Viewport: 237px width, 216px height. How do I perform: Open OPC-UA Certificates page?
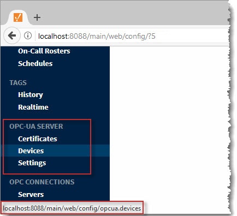click(x=38, y=139)
